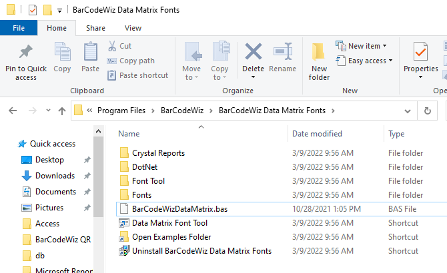Image resolution: width=447 pixels, height=273 pixels.
Task: Open Access folder in navigation pane
Action: pyautogui.click(x=47, y=224)
